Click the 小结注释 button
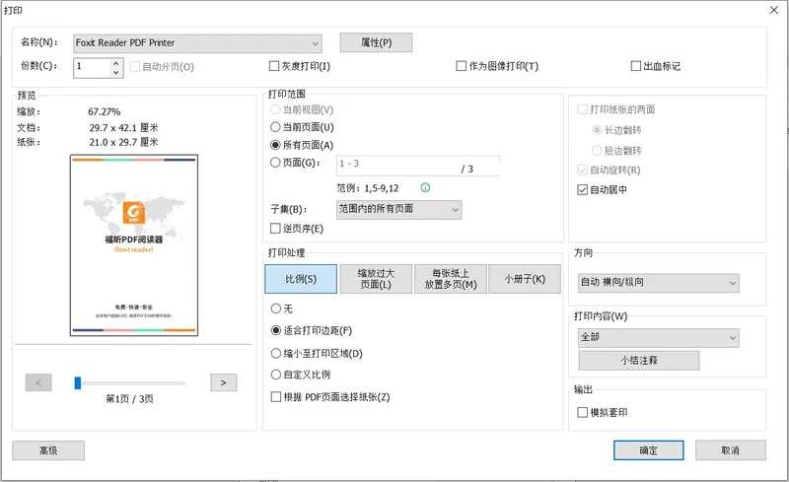The width and height of the screenshot is (789, 482). [639, 360]
